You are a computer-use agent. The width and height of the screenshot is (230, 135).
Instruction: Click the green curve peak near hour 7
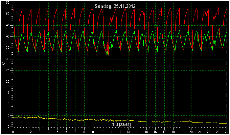(75, 30)
